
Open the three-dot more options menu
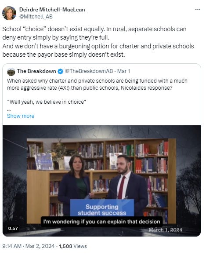198,10
